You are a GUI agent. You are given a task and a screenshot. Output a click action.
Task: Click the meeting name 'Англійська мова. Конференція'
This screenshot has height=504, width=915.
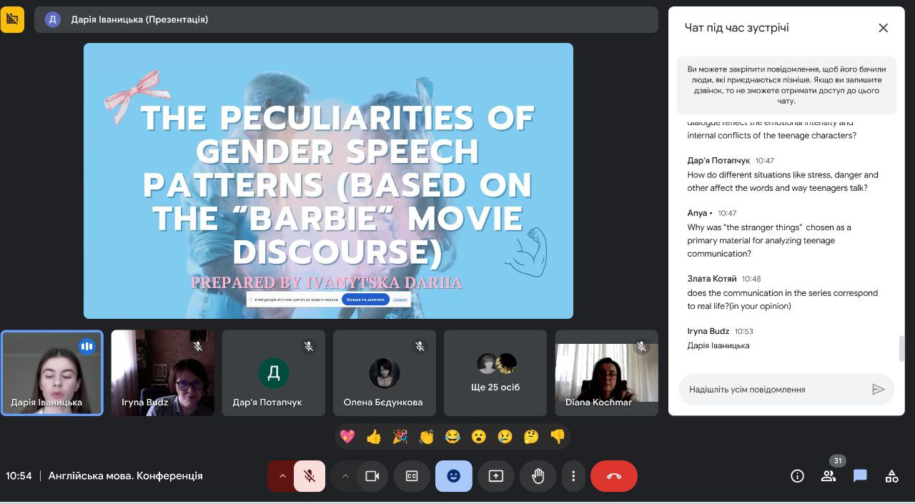(125, 476)
